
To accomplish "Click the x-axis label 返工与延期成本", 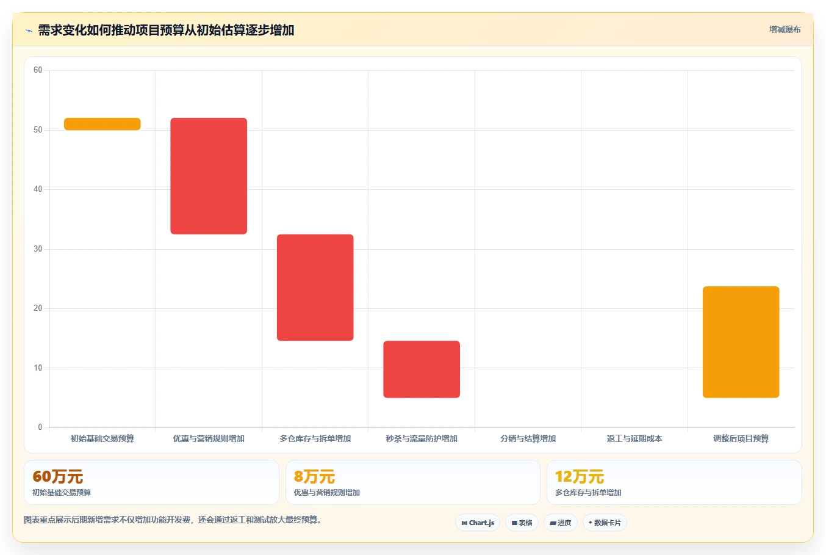I will [x=634, y=438].
